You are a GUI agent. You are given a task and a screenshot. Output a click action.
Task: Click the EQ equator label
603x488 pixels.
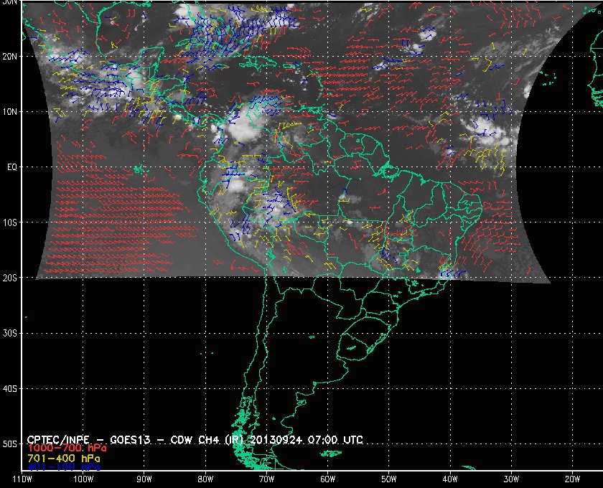coord(12,167)
